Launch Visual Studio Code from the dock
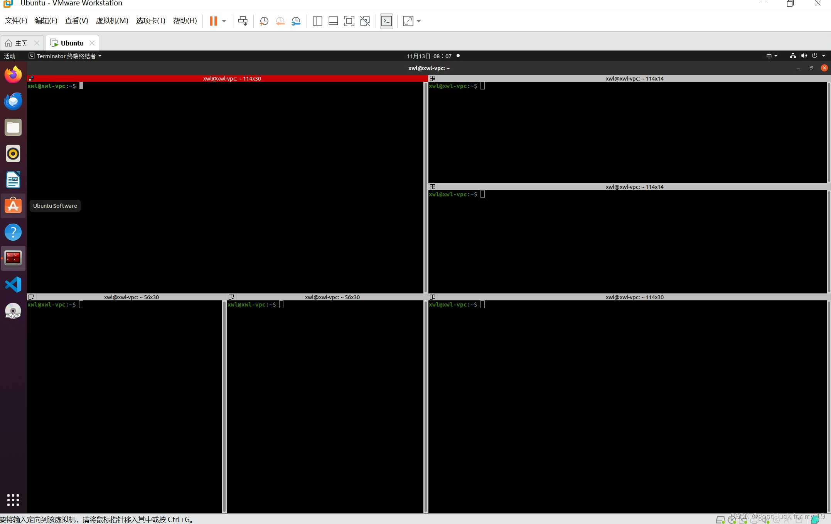 pyautogui.click(x=13, y=285)
